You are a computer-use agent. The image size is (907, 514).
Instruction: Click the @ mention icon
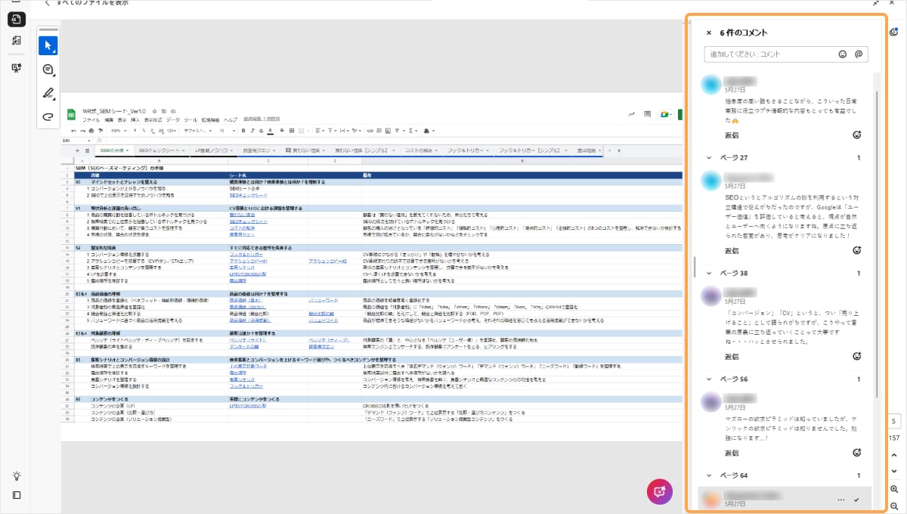(859, 54)
